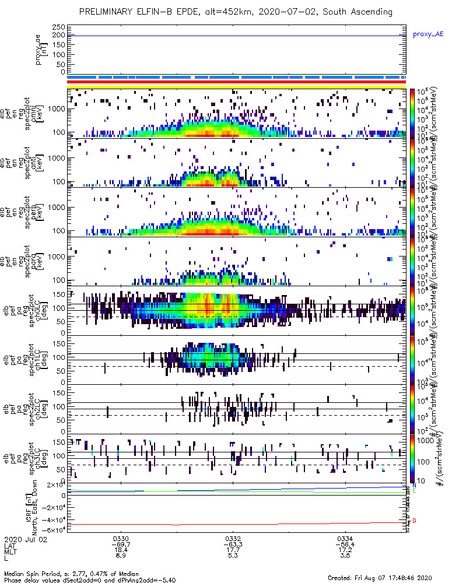
Task: Click the perp energy spectrogram panel
Action: 237,212
